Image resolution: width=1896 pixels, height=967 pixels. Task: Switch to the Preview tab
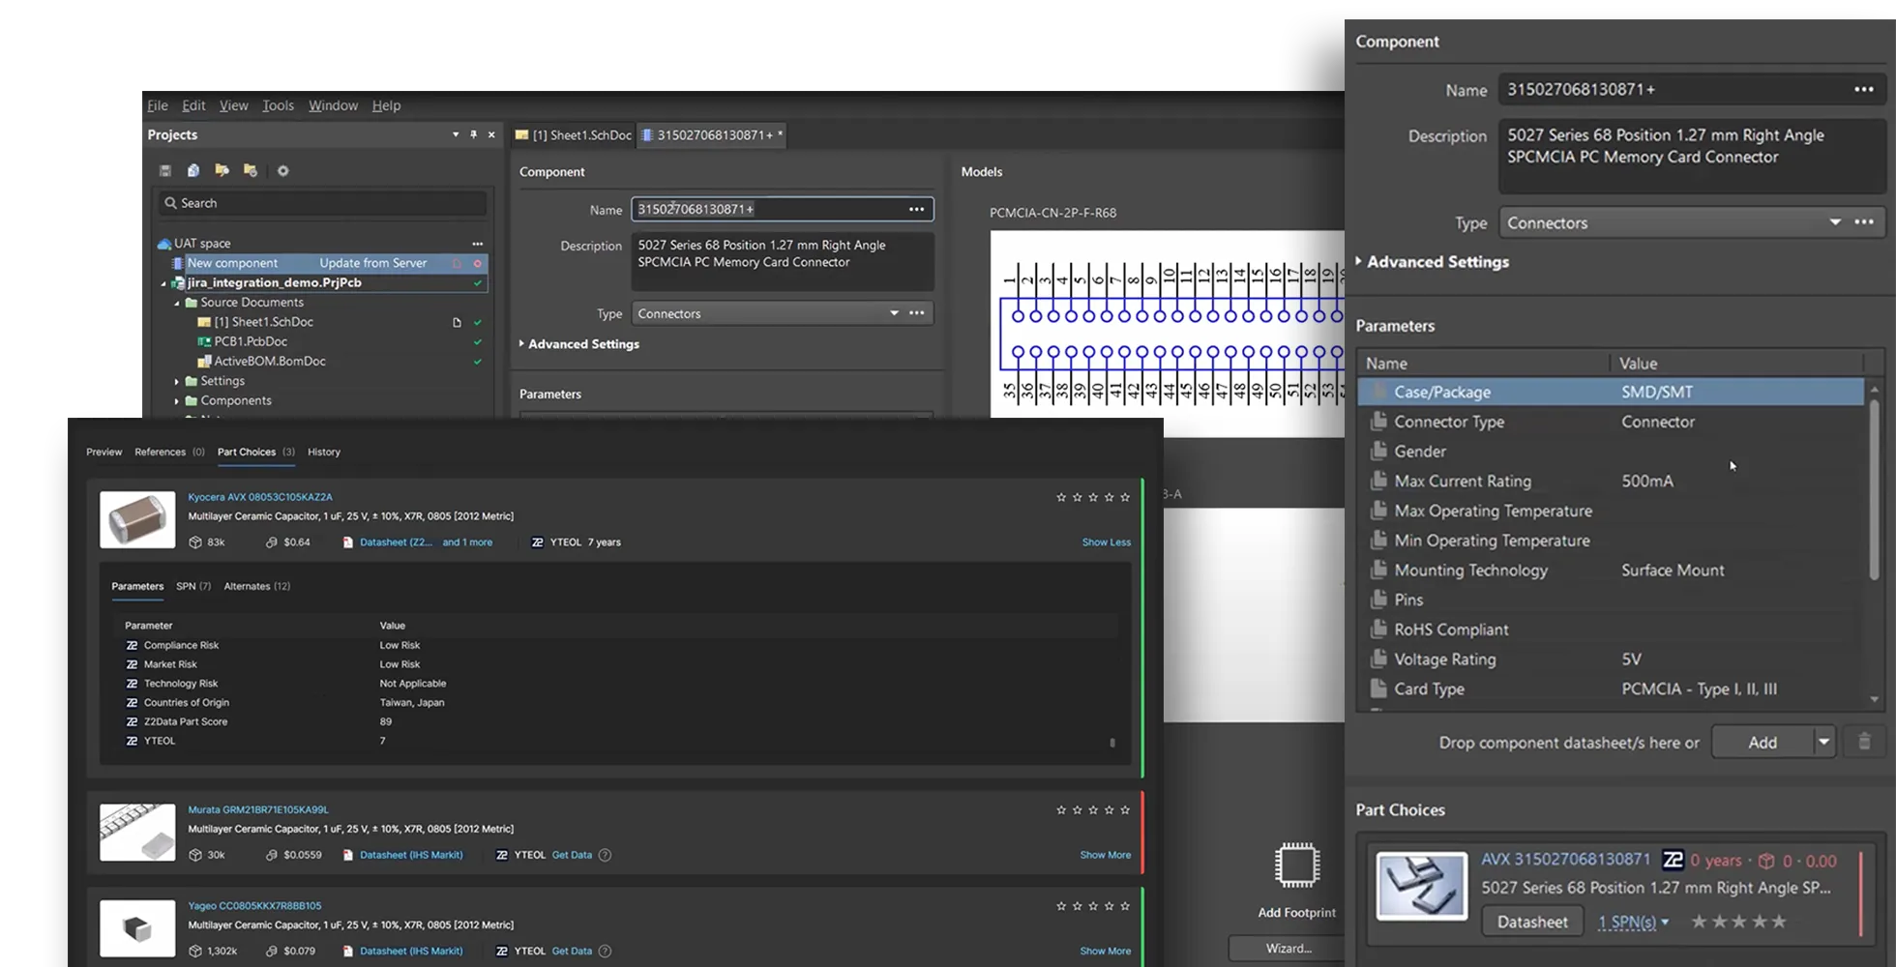(x=104, y=452)
